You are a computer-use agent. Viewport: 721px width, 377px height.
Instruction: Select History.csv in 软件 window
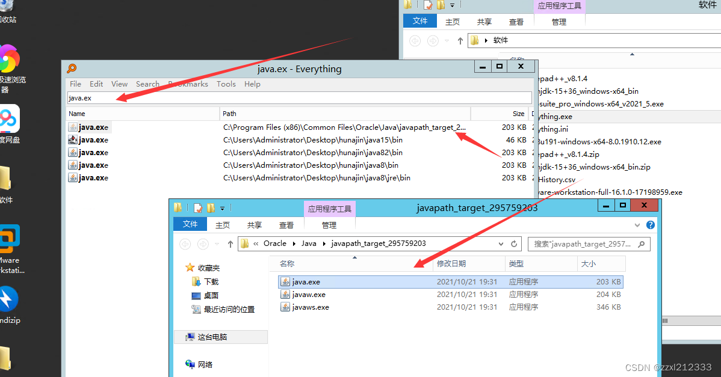[x=557, y=180]
